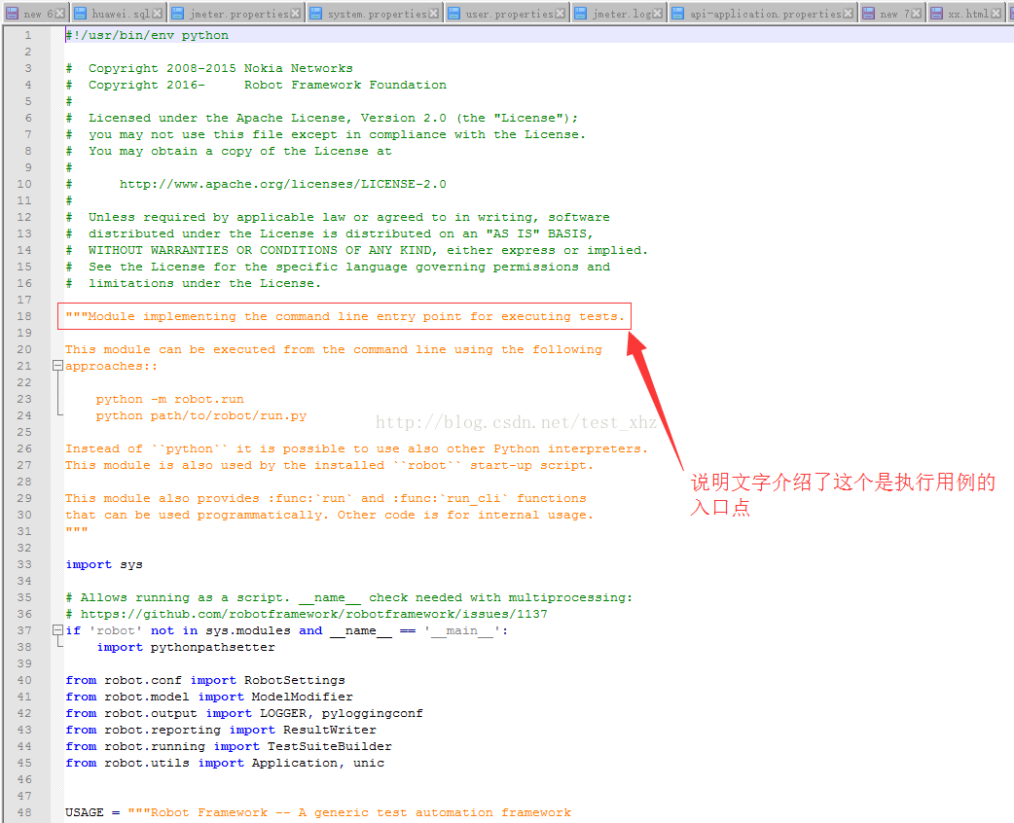Click the 'USAGE =' assignment line
The width and height of the screenshot is (1014, 823).
click(x=318, y=812)
